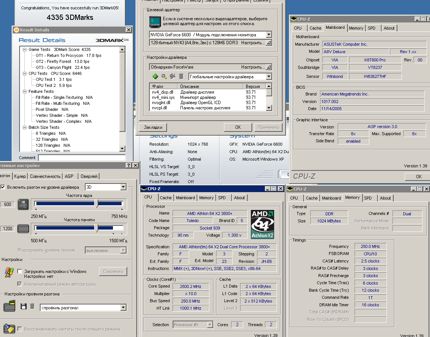This screenshot has width=430, height=337.
Task: Click the CPU-Z title icon of the processor window
Action: click(144, 189)
